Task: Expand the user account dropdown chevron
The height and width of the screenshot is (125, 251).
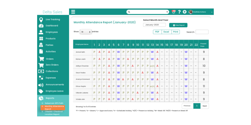Action: (x=212, y=12)
